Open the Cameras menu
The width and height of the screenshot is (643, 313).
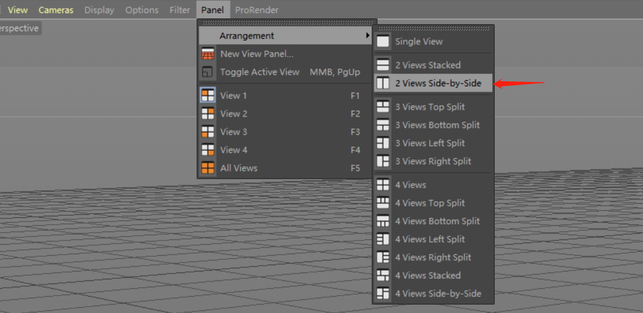coord(56,10)
